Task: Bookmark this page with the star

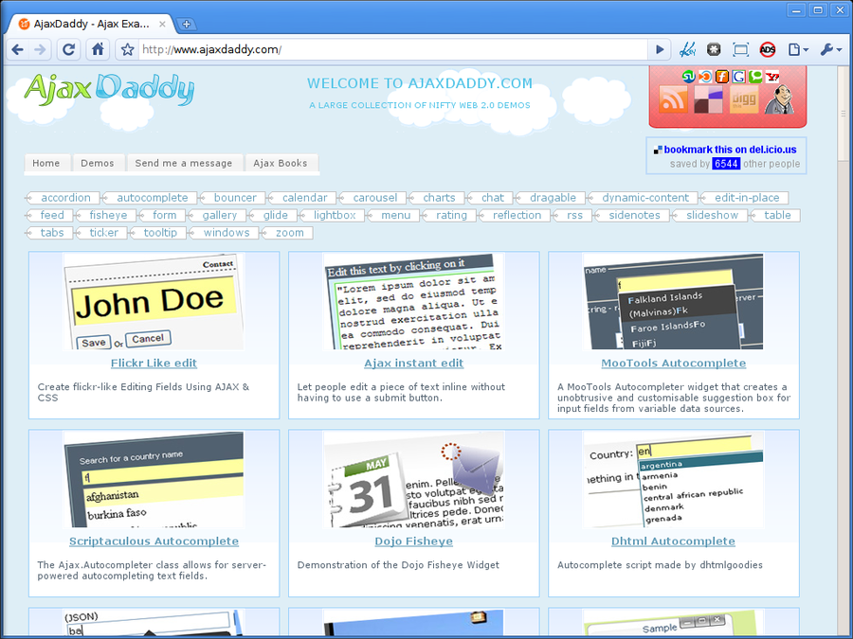Action: tap(127, 50)
